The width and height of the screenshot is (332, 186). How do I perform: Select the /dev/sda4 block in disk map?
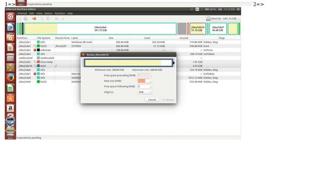[x=100, y=29]
